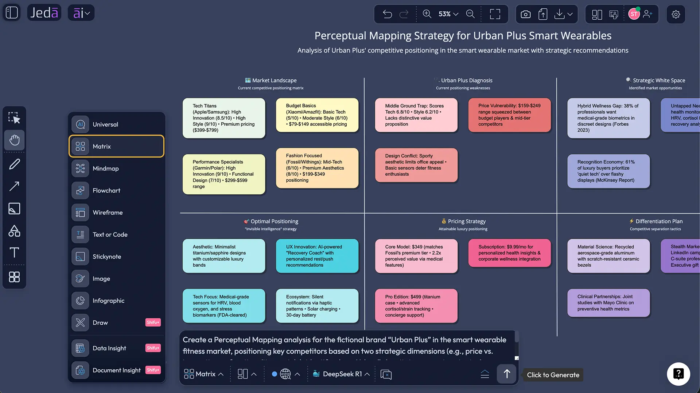Click the Perceptual Mapping Strategy title
The image size is (700, 393).
click(x=463, y=36)
